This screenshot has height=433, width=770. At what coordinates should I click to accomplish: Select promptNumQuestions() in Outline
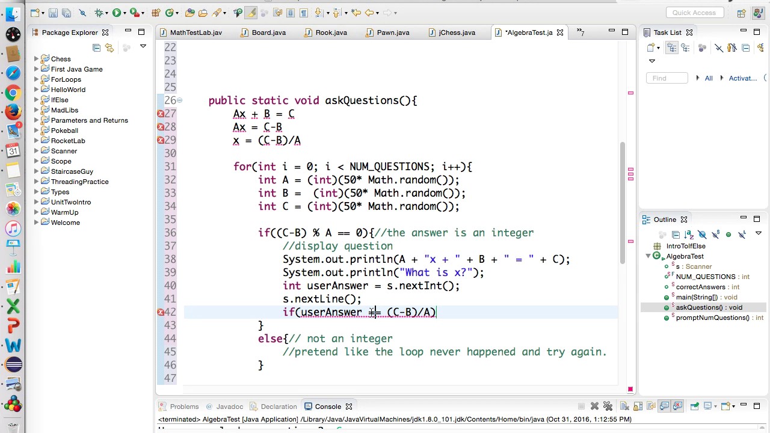tap(712, 318)
